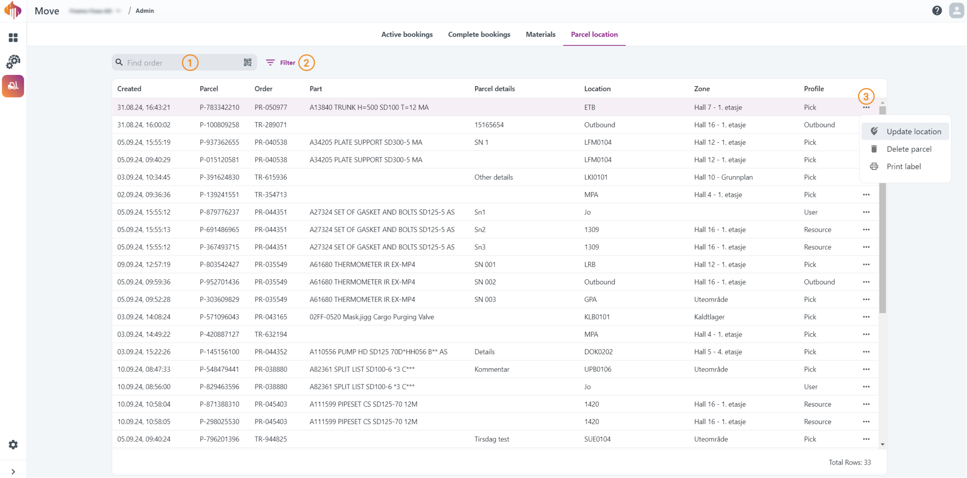This screenshot has width=967, height=478.
Task: Open the dashboard grid icon in sidebar
Action: coord(13,38)
